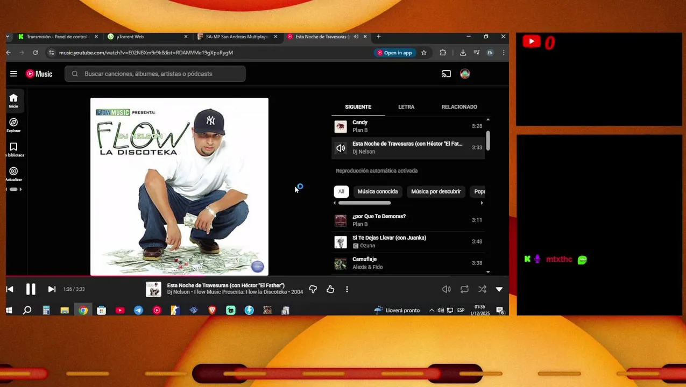Click the song progress bar

pyautogui.click(x=257, y=276)
